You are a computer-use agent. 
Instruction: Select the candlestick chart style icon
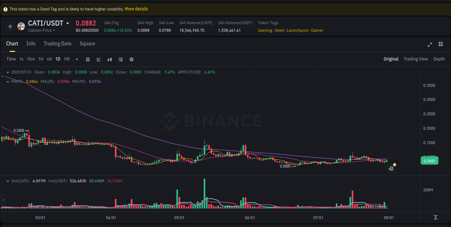[x=110, y=59]
